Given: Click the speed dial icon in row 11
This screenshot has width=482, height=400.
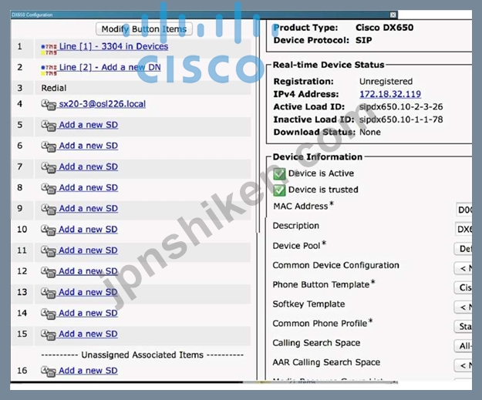Looking at the screenshot, I should coord(49,251).
